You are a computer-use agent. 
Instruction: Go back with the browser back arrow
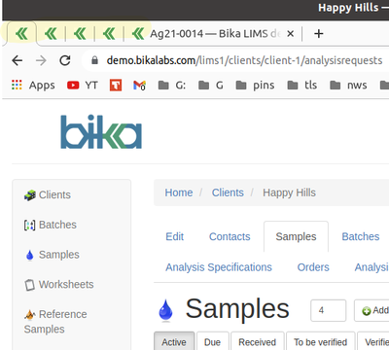(x=17, y=60)
